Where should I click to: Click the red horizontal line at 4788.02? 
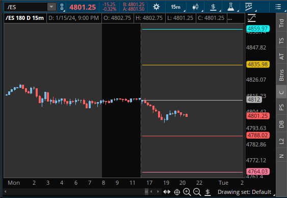pyautogui.click(x=192, y=136)
